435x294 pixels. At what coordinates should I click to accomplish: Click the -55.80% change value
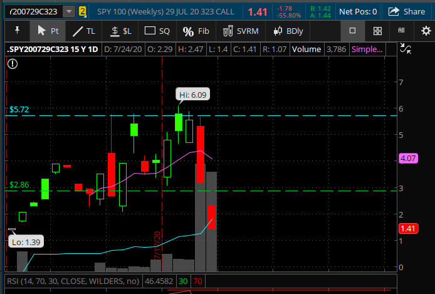289,16
